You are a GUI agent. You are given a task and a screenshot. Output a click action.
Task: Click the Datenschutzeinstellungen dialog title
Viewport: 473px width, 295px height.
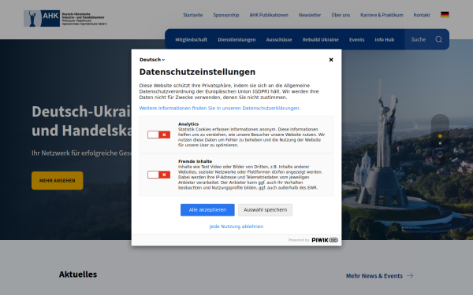[197, 72]
